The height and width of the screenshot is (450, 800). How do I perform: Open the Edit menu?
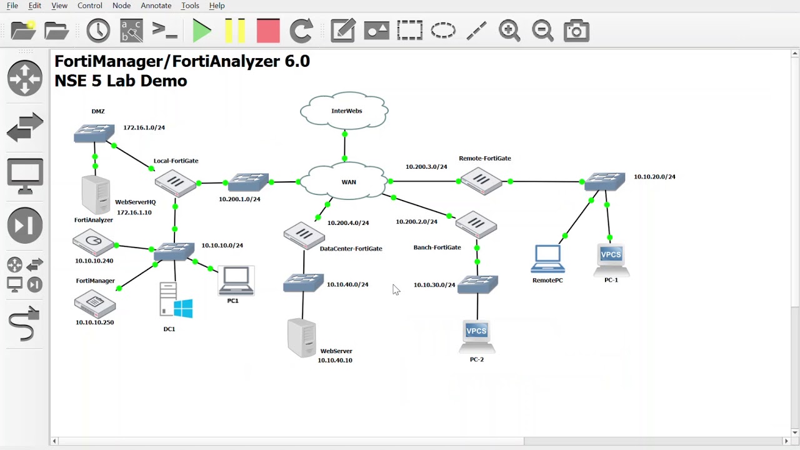point(35,6)
